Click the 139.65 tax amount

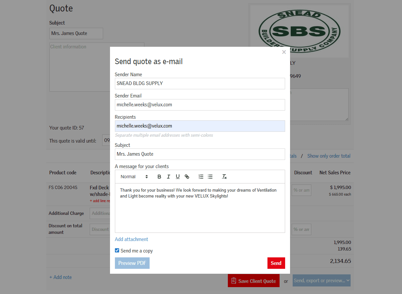pos(344,249)
